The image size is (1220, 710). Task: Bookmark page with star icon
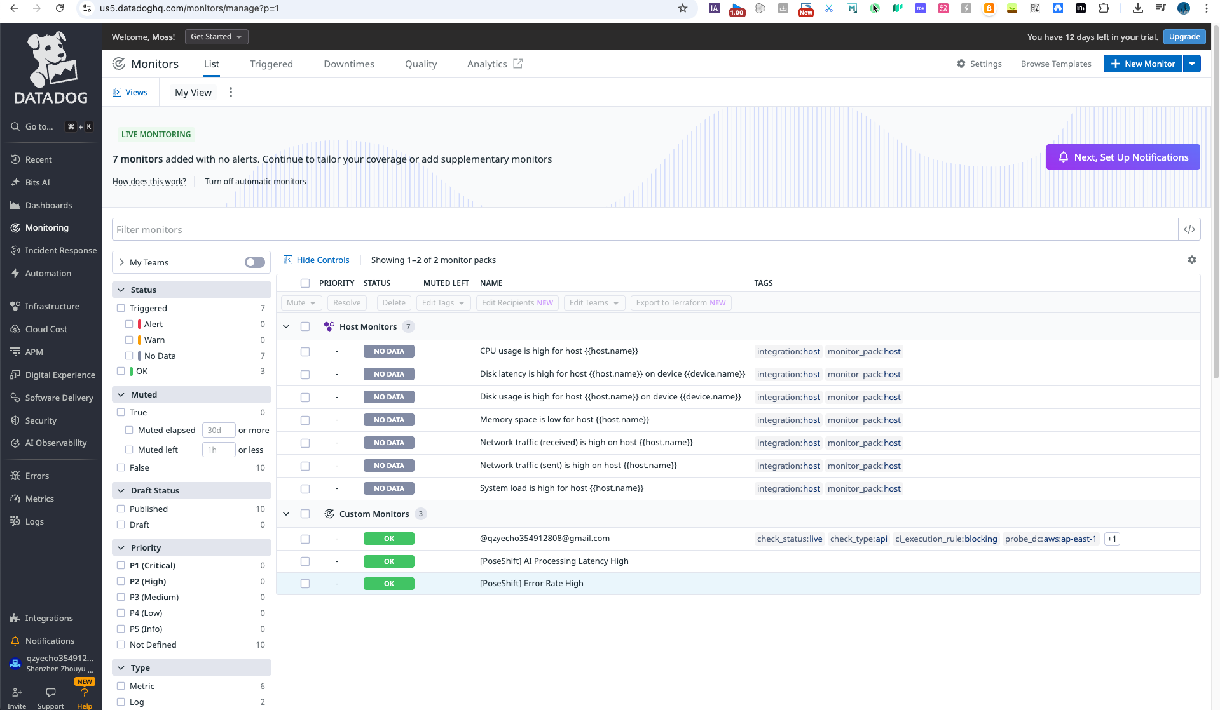[x=683, y=8]
